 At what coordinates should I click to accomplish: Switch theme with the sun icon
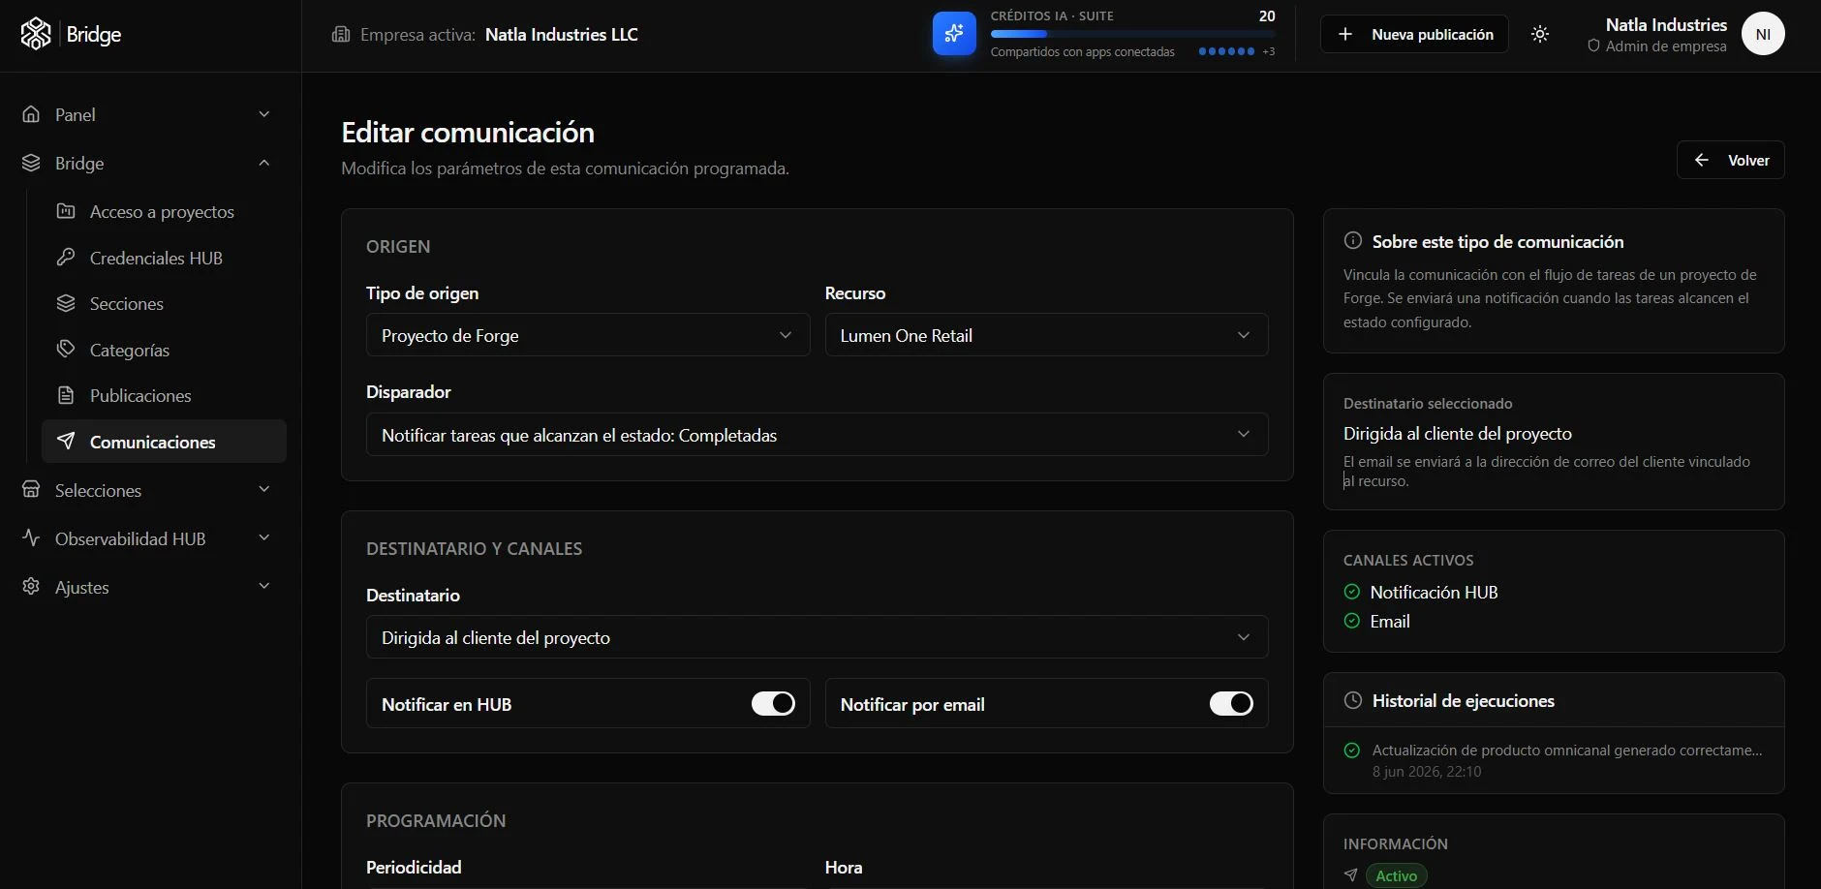(x=1540, y=34)
